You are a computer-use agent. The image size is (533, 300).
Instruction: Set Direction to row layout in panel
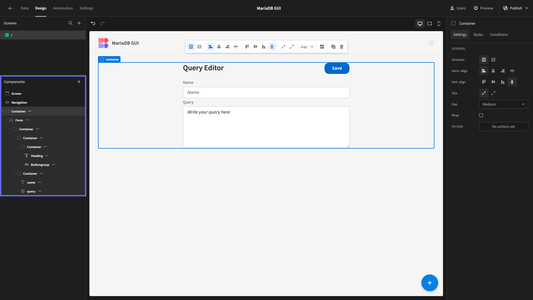tap(493, 60)
